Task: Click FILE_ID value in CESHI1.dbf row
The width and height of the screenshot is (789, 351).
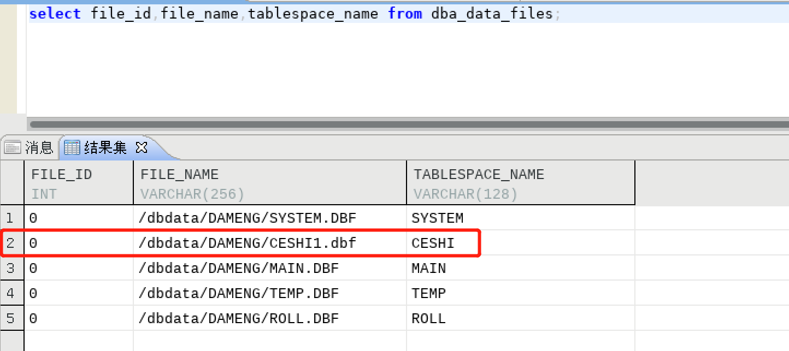Action: pos(79,243)
